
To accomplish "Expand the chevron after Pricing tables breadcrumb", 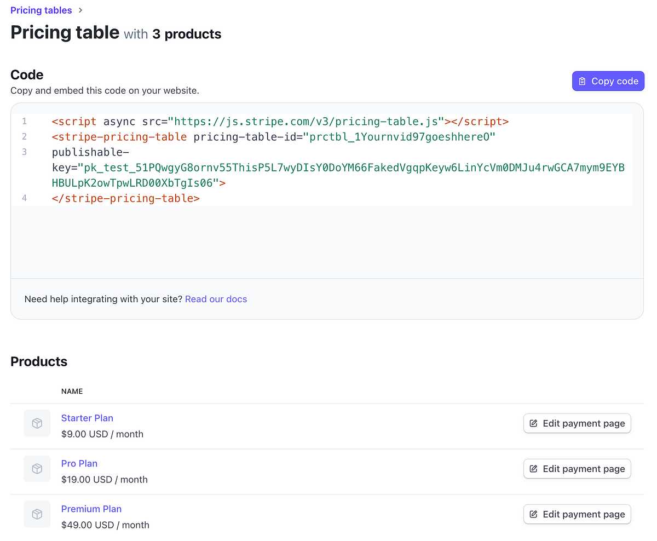I will coord(80,10).
